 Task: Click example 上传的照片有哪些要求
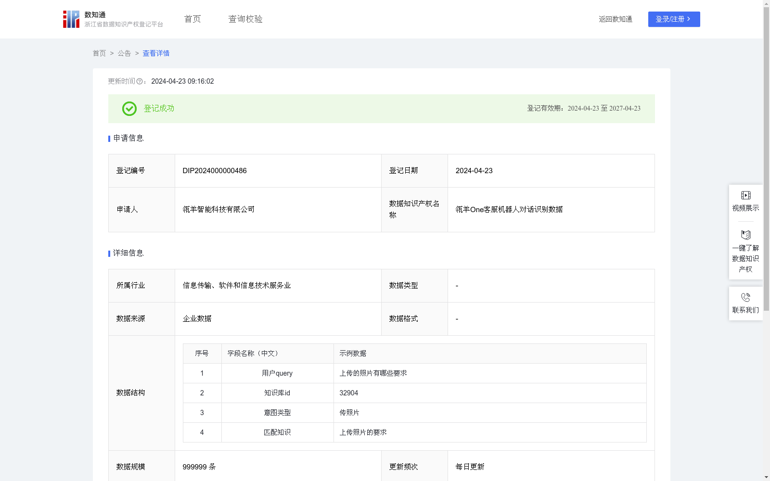373,373
